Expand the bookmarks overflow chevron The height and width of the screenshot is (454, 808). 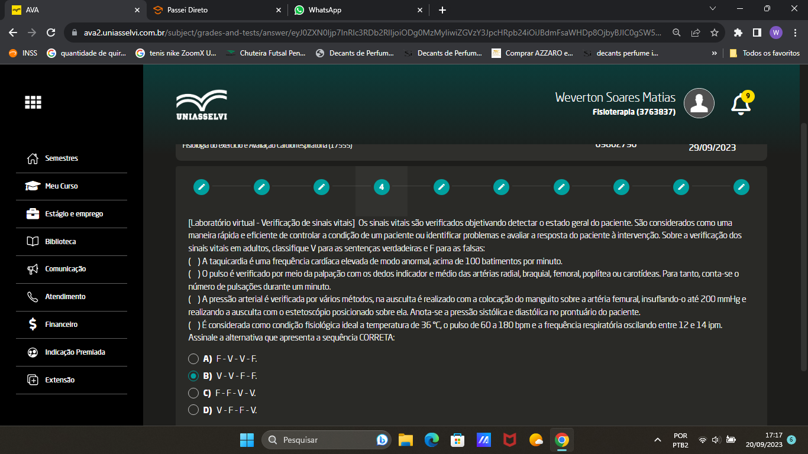pos(715,53)
